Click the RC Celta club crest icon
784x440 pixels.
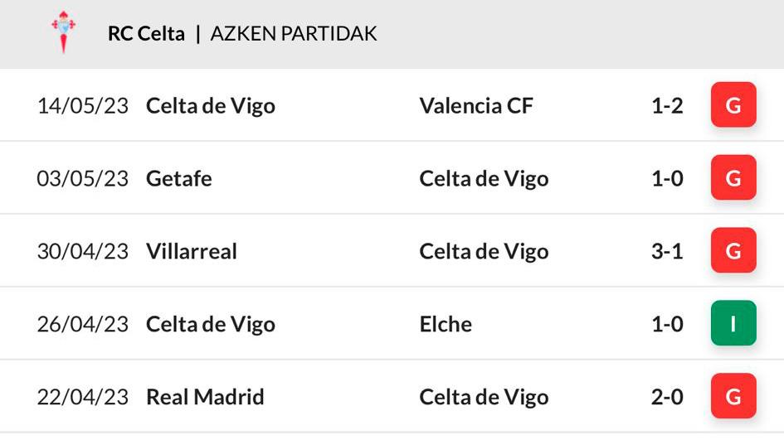(64, 32)
